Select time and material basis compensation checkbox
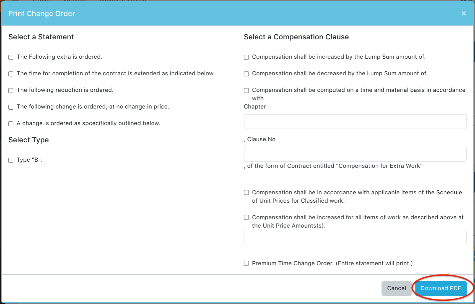 click(246, 91)
